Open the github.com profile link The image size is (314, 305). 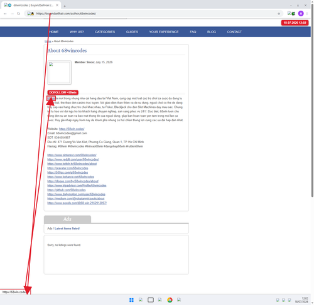click(x=67, y=190)
